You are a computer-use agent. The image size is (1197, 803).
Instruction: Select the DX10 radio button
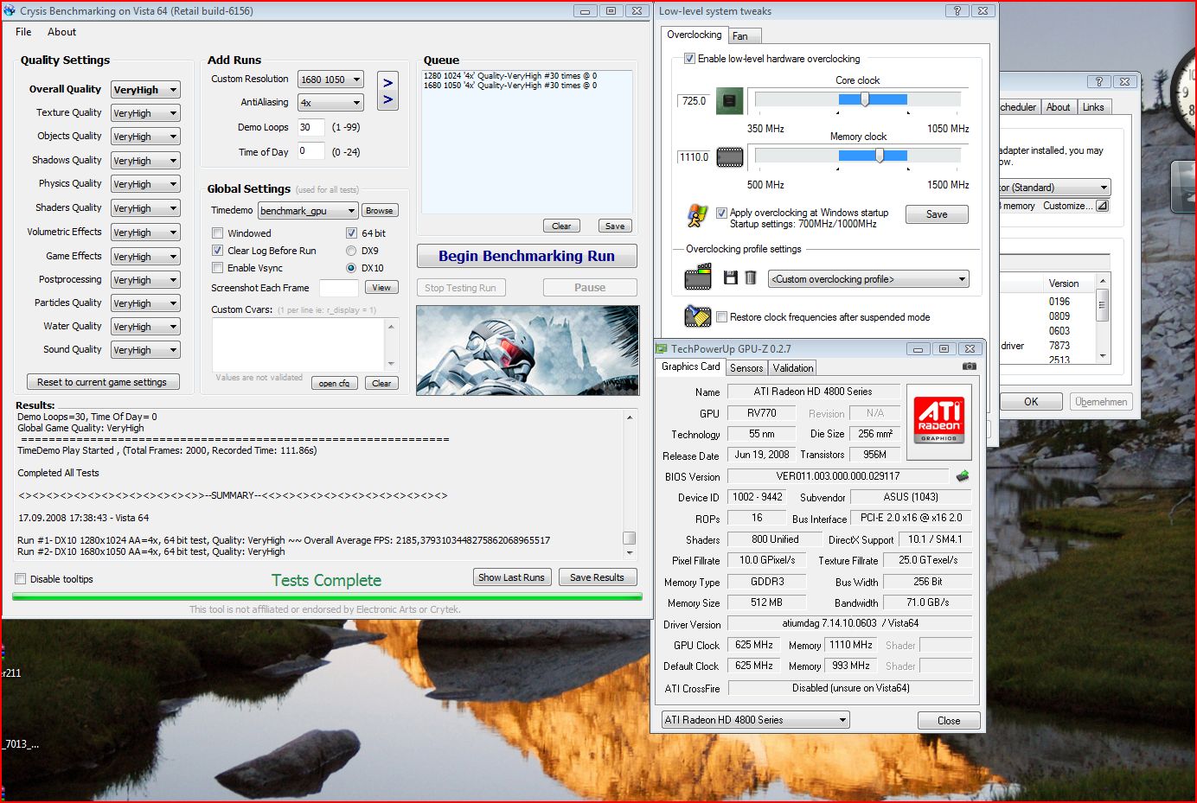[351, 268]
